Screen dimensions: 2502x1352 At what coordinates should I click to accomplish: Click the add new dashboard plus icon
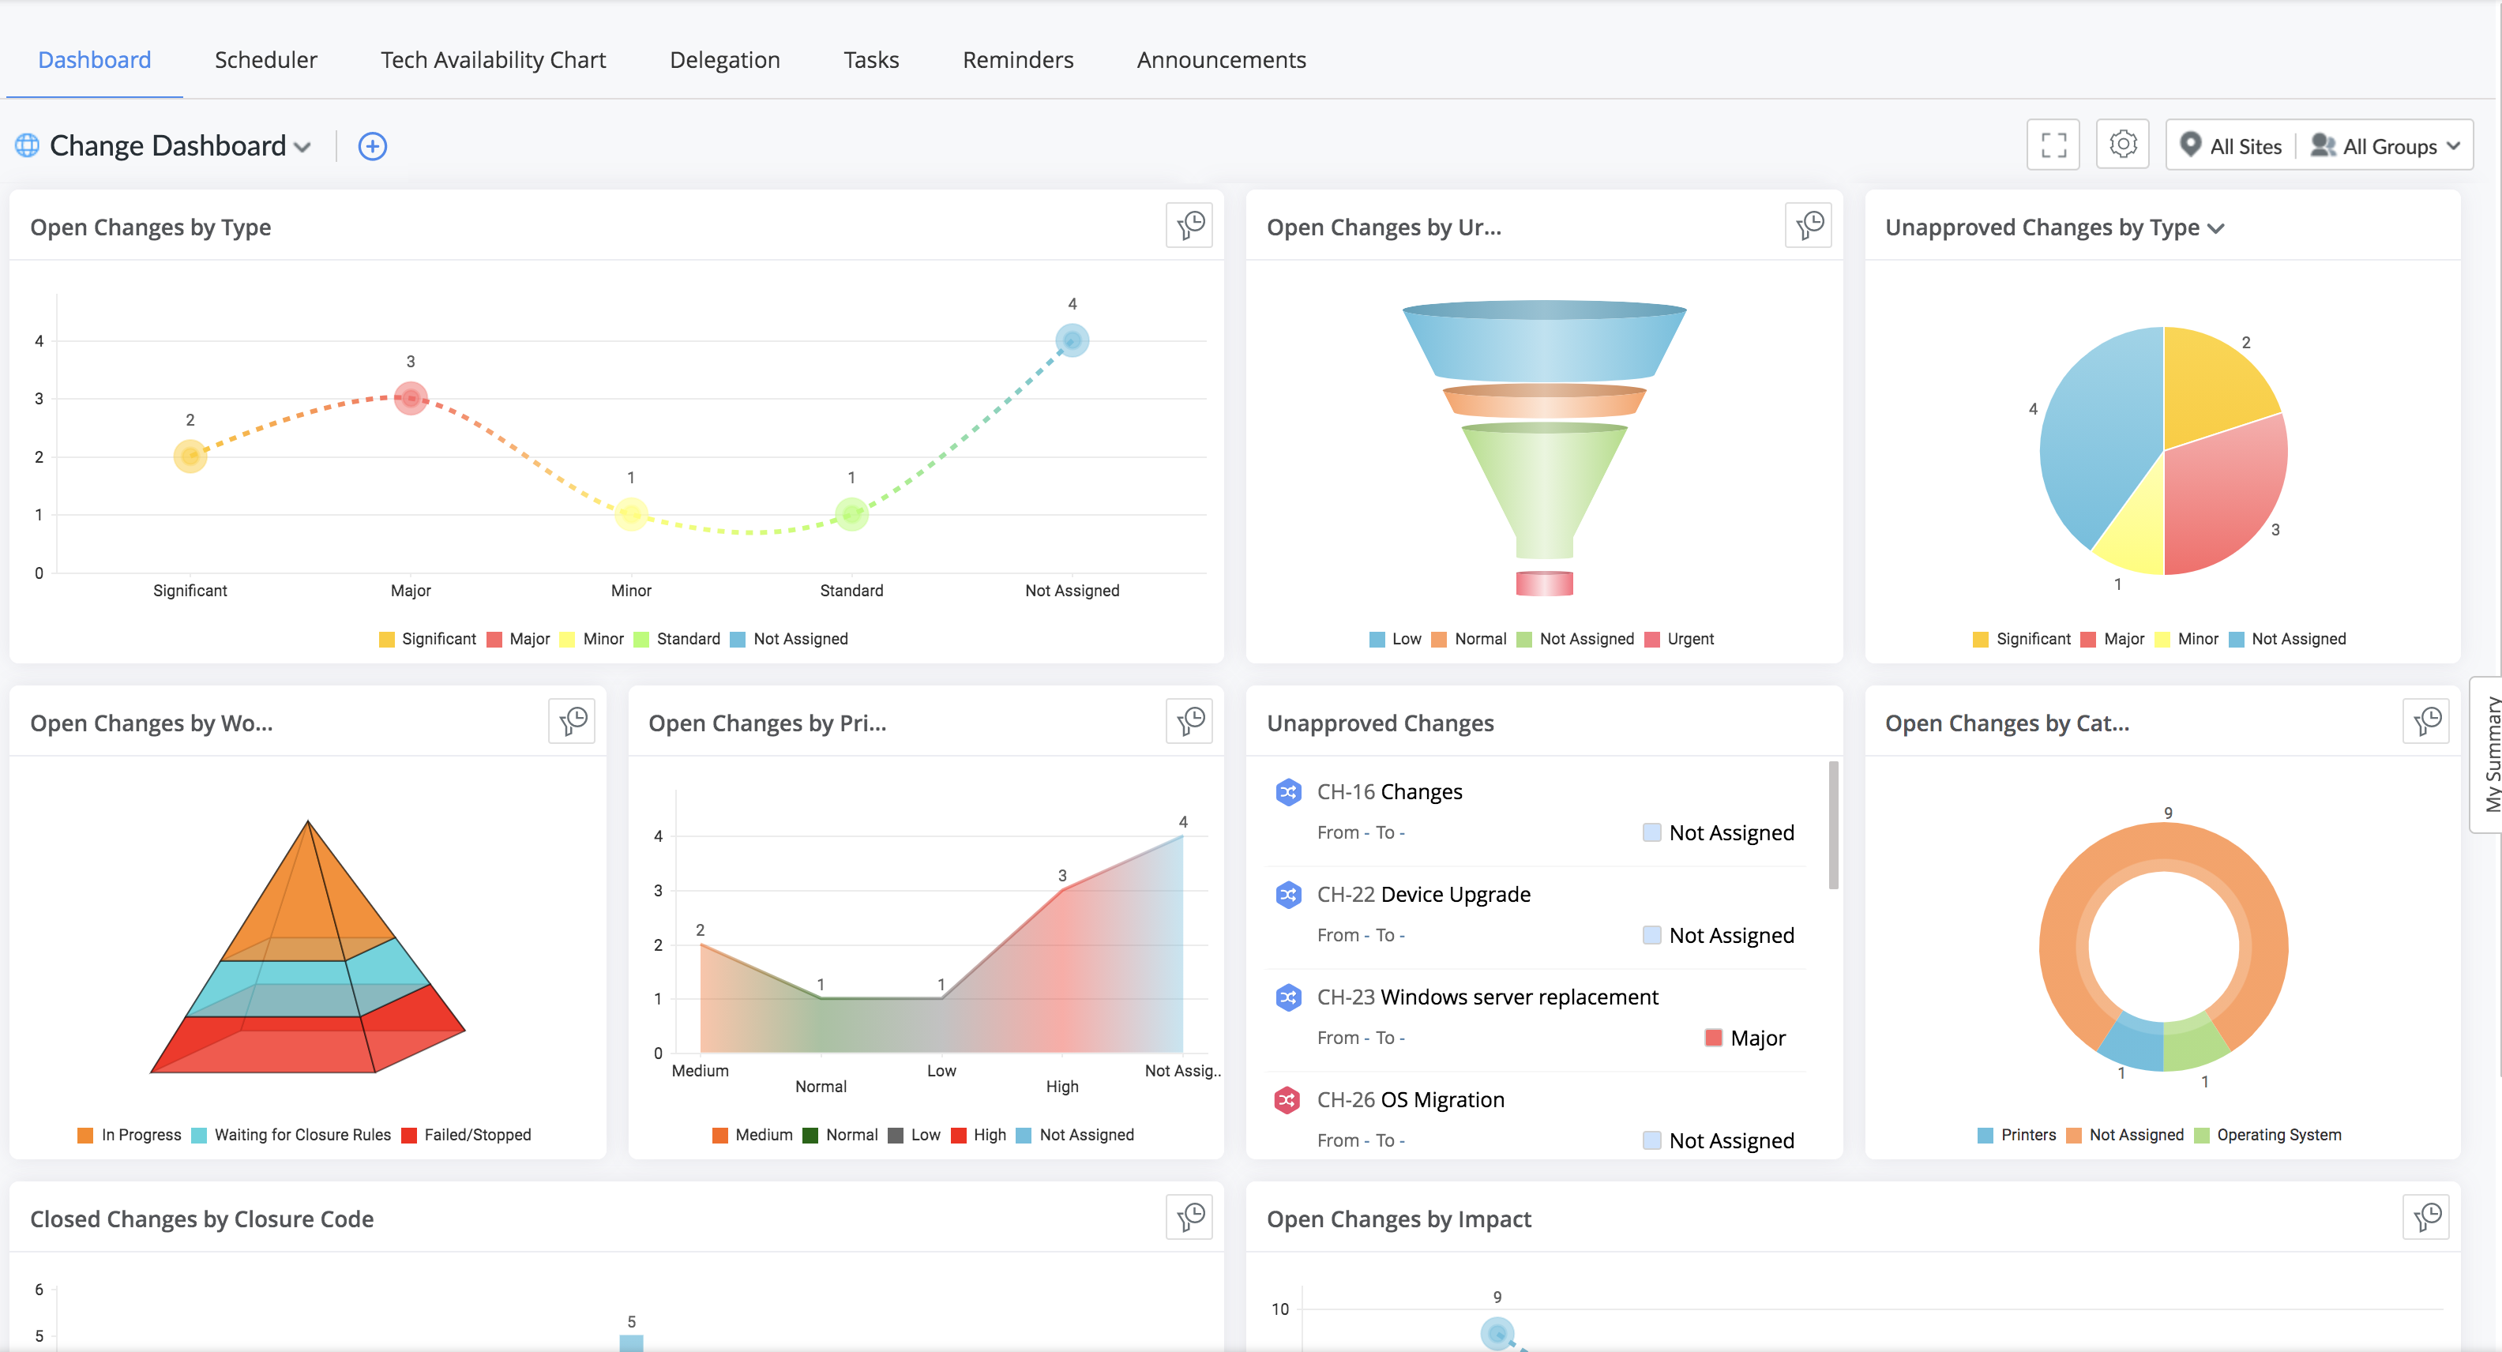(372, 145)
